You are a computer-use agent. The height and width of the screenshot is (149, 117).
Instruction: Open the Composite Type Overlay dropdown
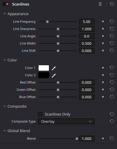coord(66,121)
